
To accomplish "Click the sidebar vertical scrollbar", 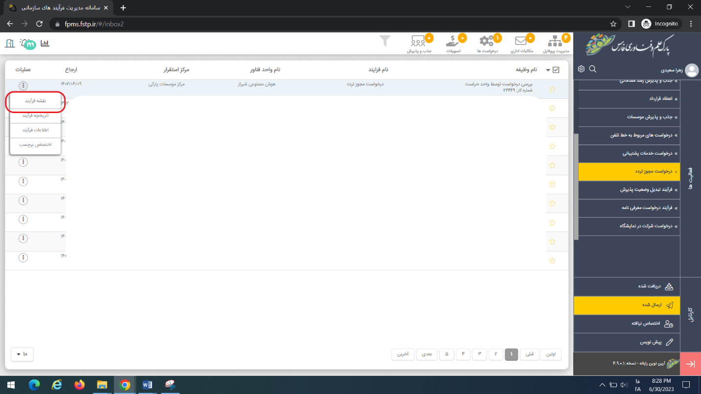I will (576, 186).
